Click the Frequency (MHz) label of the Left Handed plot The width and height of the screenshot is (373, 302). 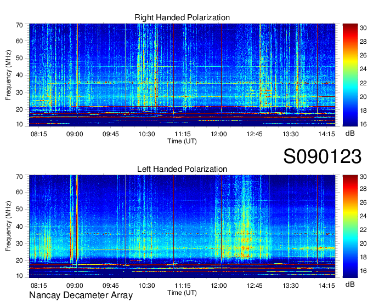click(x=8, y=226)
